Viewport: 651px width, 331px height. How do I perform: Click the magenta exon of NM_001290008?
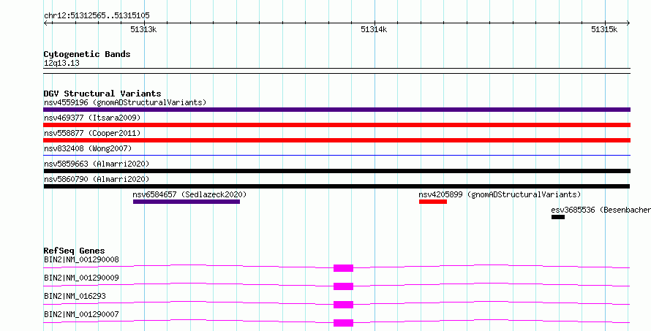coord(343,268)
